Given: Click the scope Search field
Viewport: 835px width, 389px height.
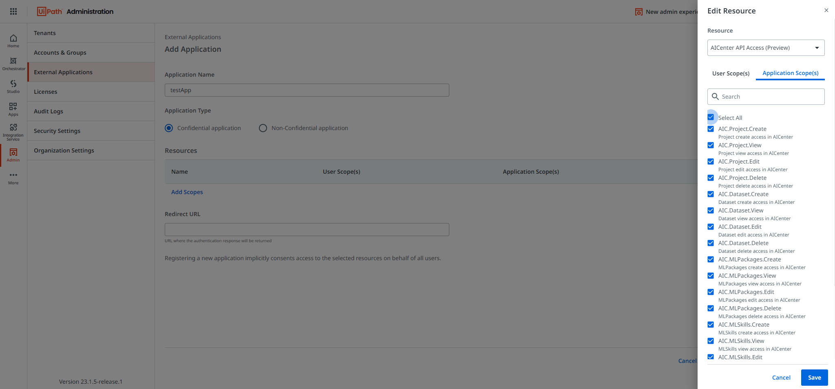Looking at the screenshot, I should tap(766, 97).
